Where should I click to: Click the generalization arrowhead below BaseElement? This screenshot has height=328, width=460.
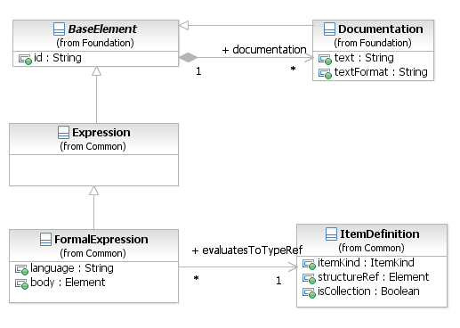[x=96, y=70]
